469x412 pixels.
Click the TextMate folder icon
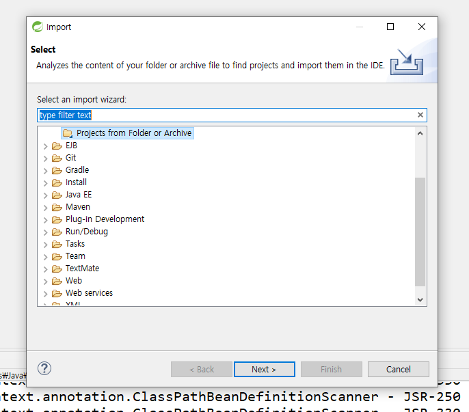pos(57,269)
